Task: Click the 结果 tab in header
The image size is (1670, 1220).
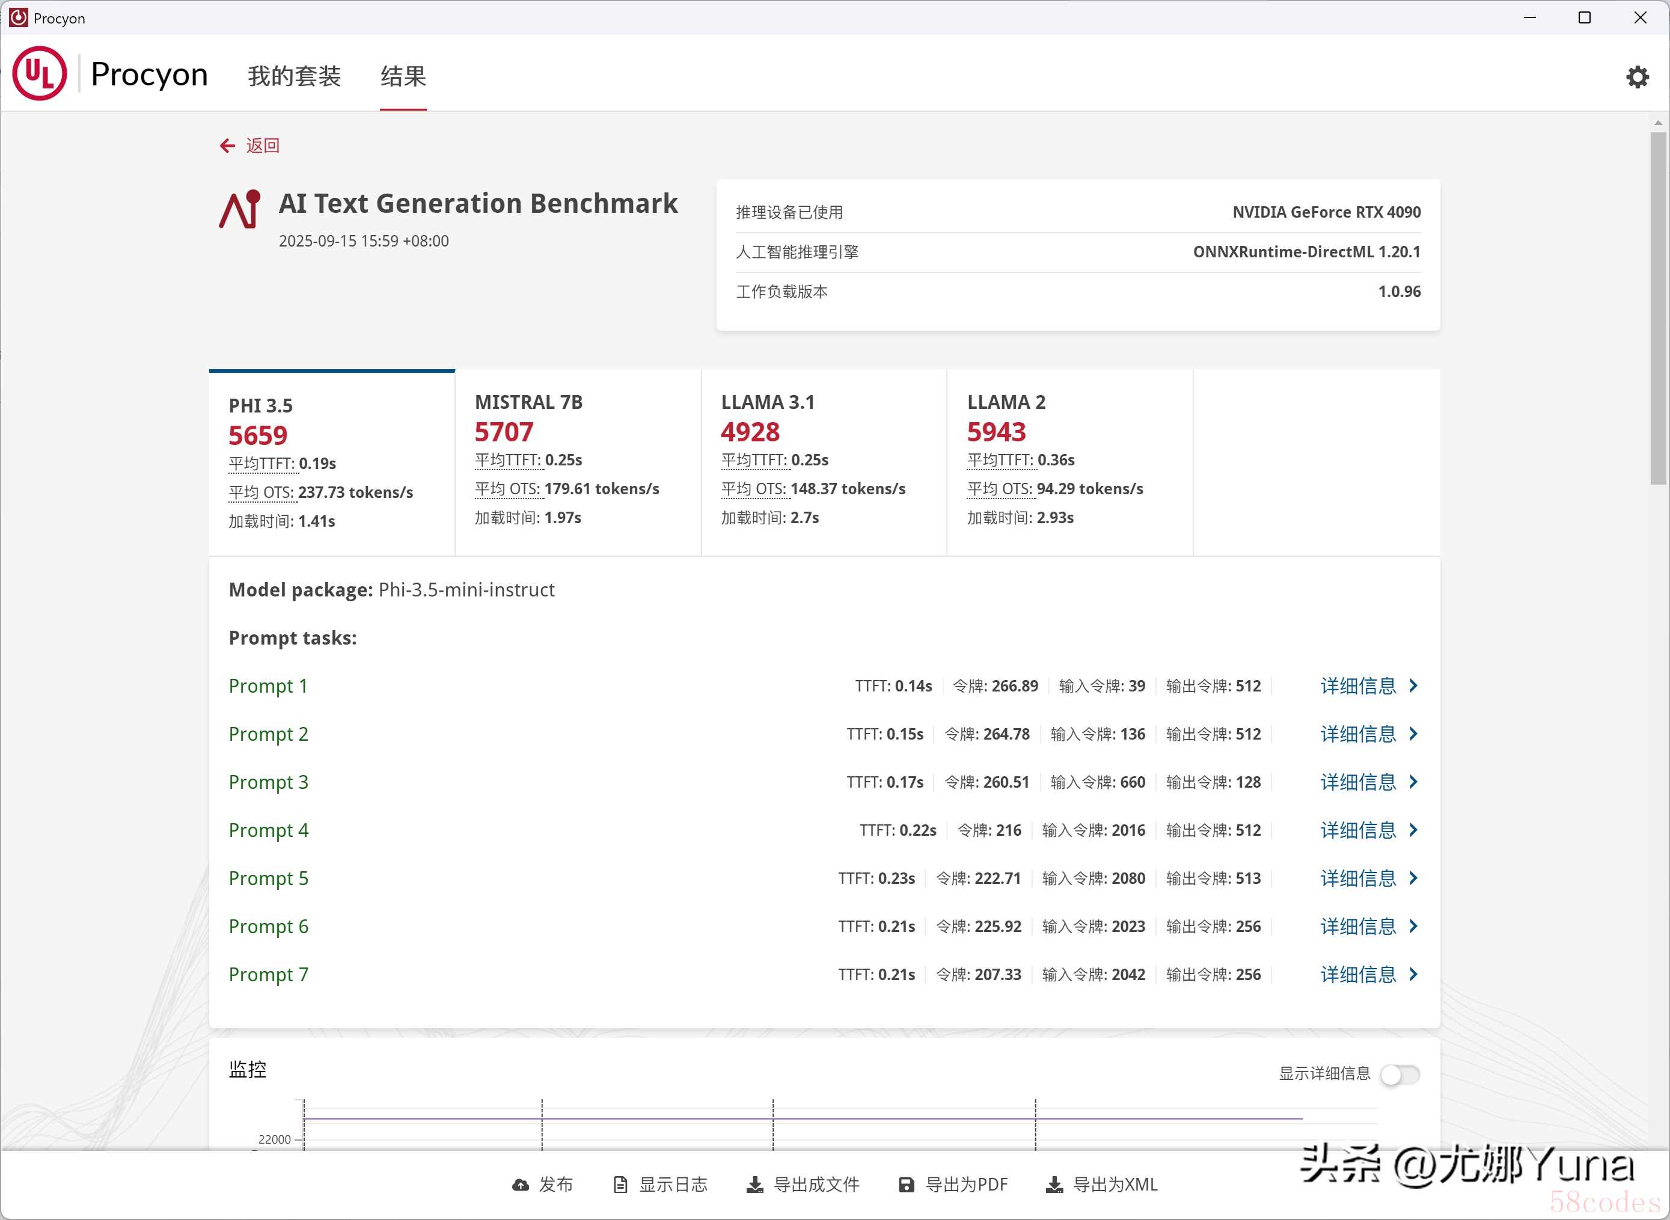Action: 403,76
